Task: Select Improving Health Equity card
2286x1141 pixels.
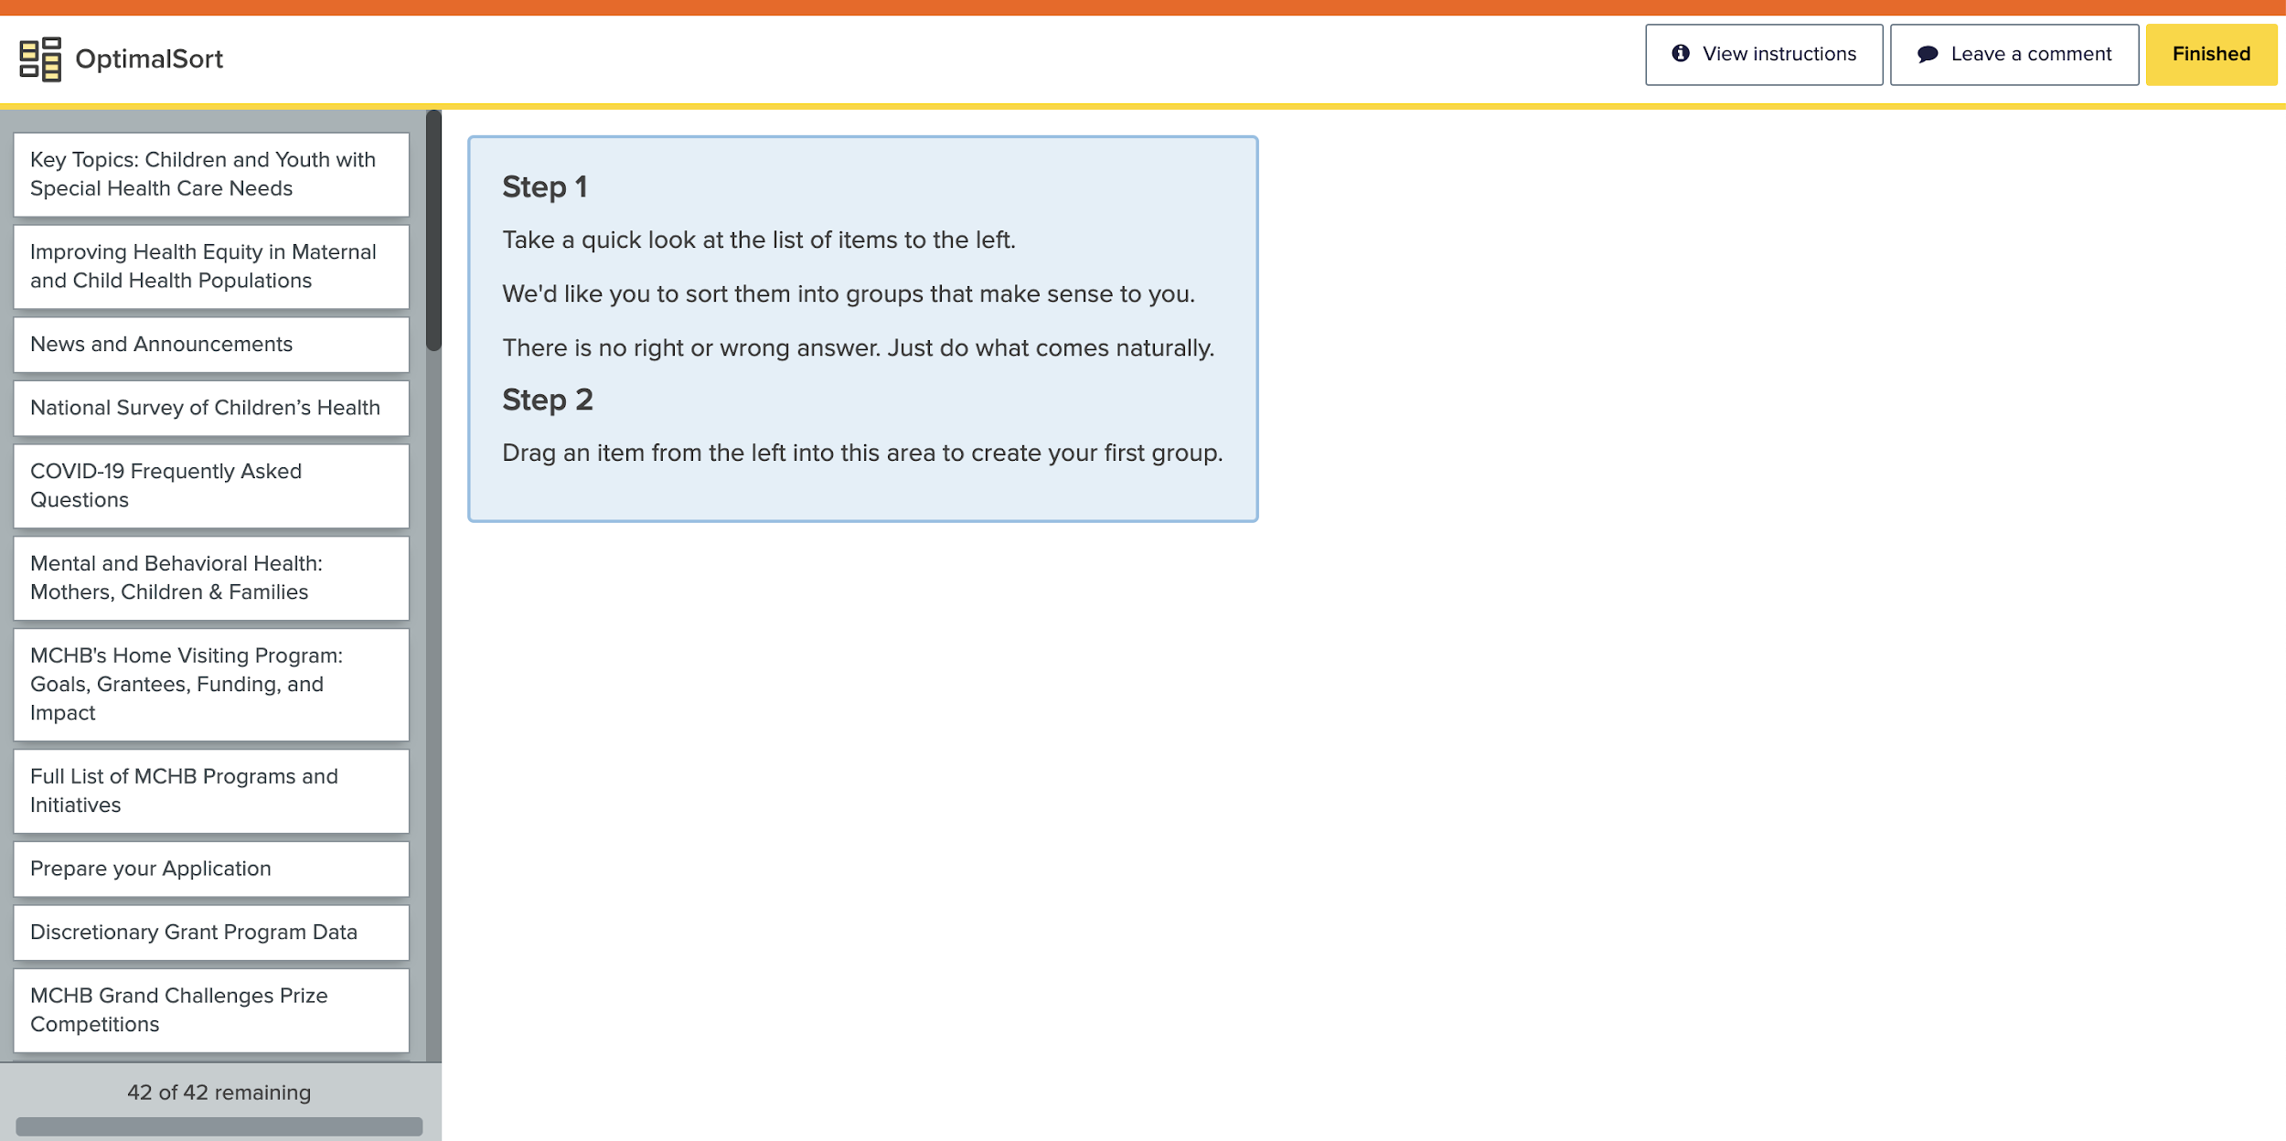Action: click(x=211, y=266)
